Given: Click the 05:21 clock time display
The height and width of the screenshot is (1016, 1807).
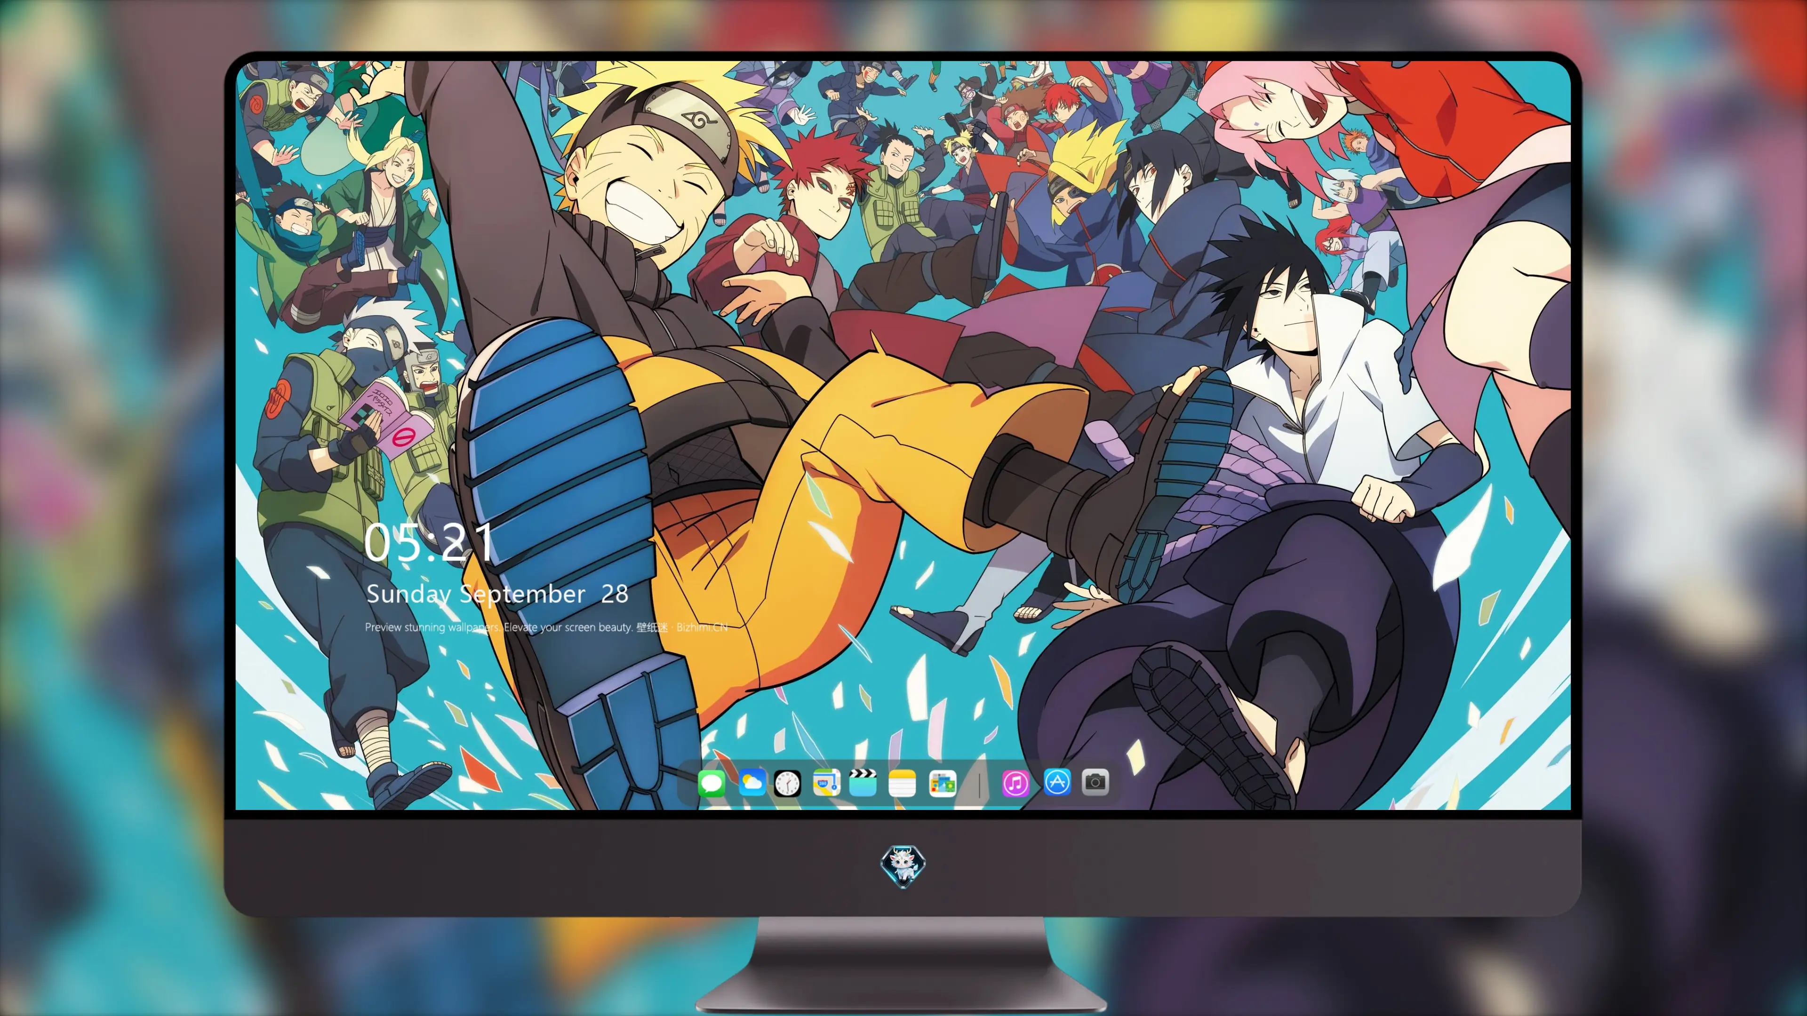Looking at the screenshot, I should pyautogui.click(x=429, y=542).
